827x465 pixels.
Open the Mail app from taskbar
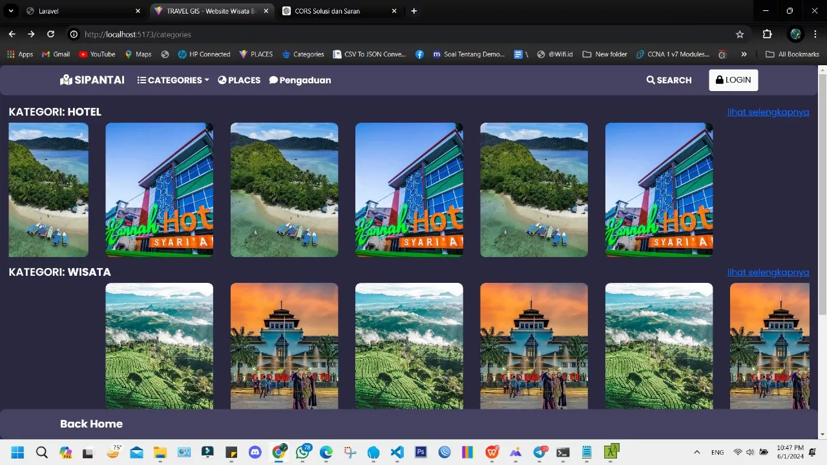pos(136,452)
